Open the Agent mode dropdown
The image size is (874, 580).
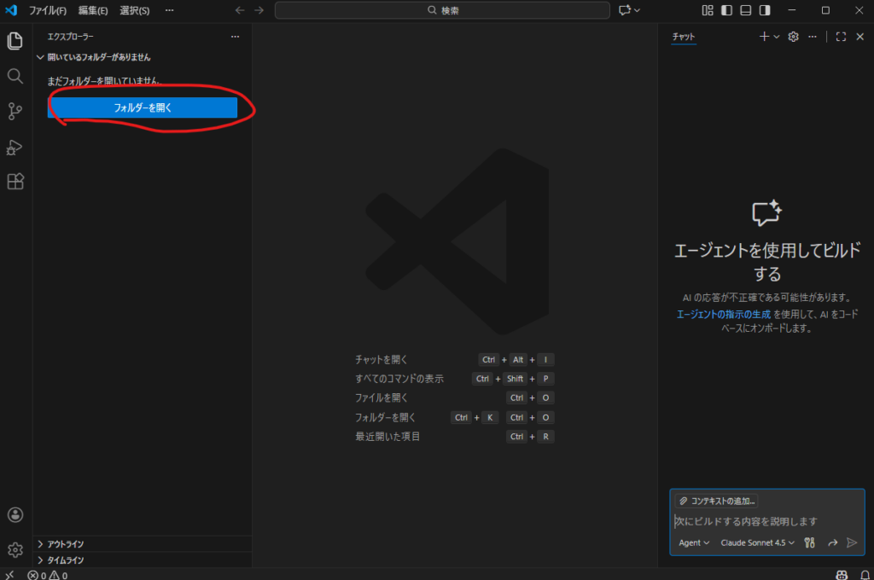click(x=693, y=542)
